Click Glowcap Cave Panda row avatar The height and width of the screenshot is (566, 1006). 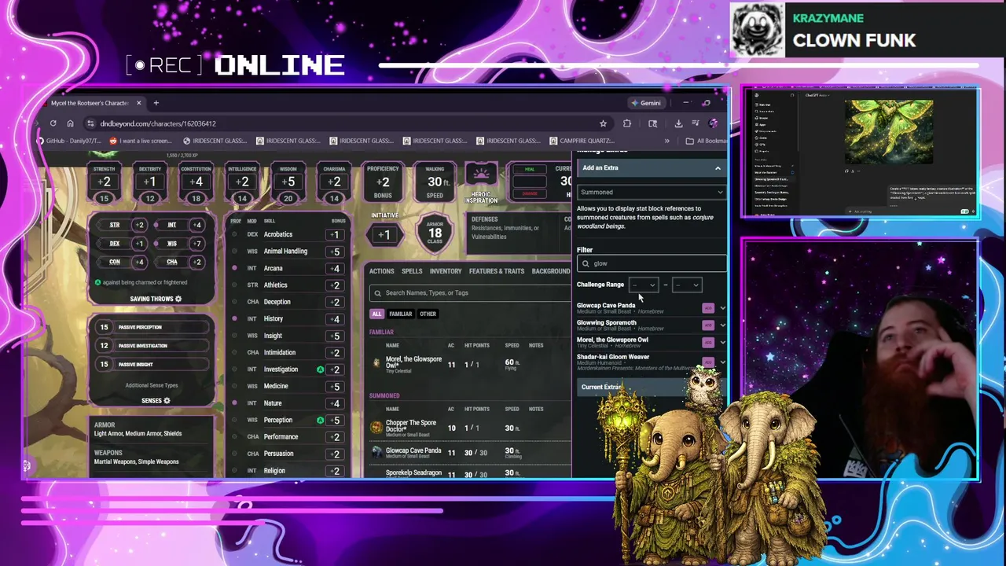[376, 451]
